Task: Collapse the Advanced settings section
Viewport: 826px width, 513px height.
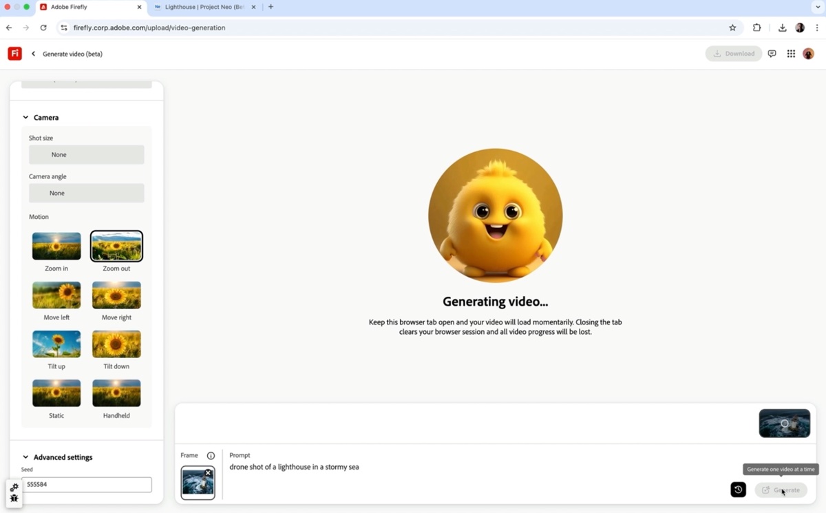Action: (x=26, y=457)
